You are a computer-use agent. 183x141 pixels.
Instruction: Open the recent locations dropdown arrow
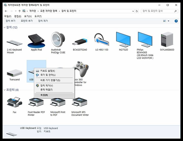(16, 11)
